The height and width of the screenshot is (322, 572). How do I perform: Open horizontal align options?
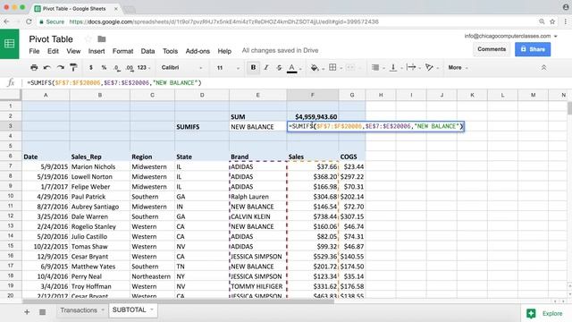click(x=375, y=68)
